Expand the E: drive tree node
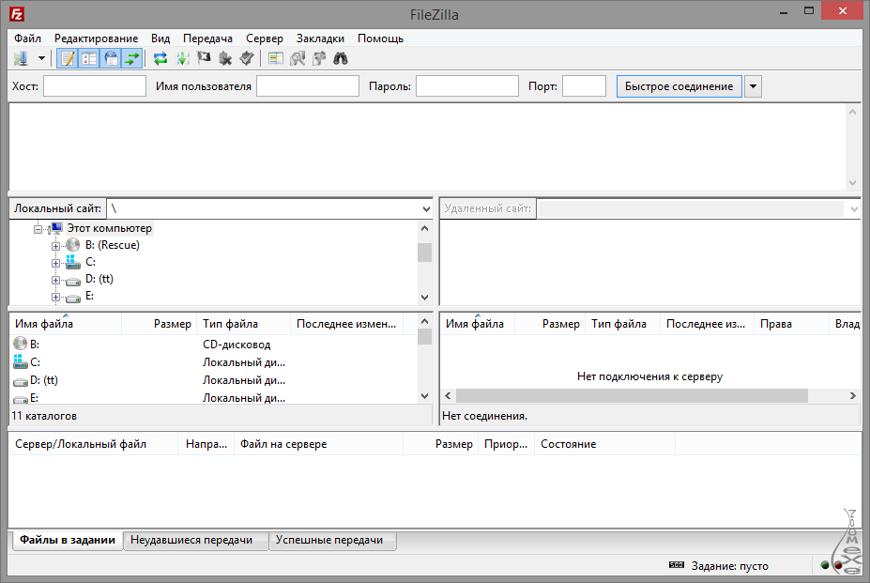870x583 pixels. pos(55,297)
